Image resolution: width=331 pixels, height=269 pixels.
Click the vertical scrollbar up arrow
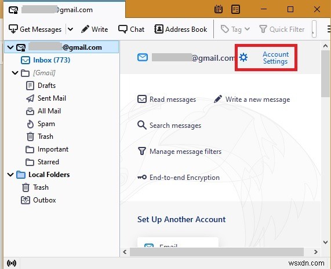click(x=325, y=46)
